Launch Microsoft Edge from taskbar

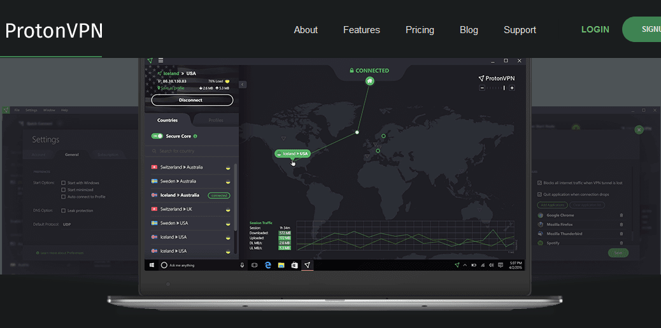tap(267, 265)
